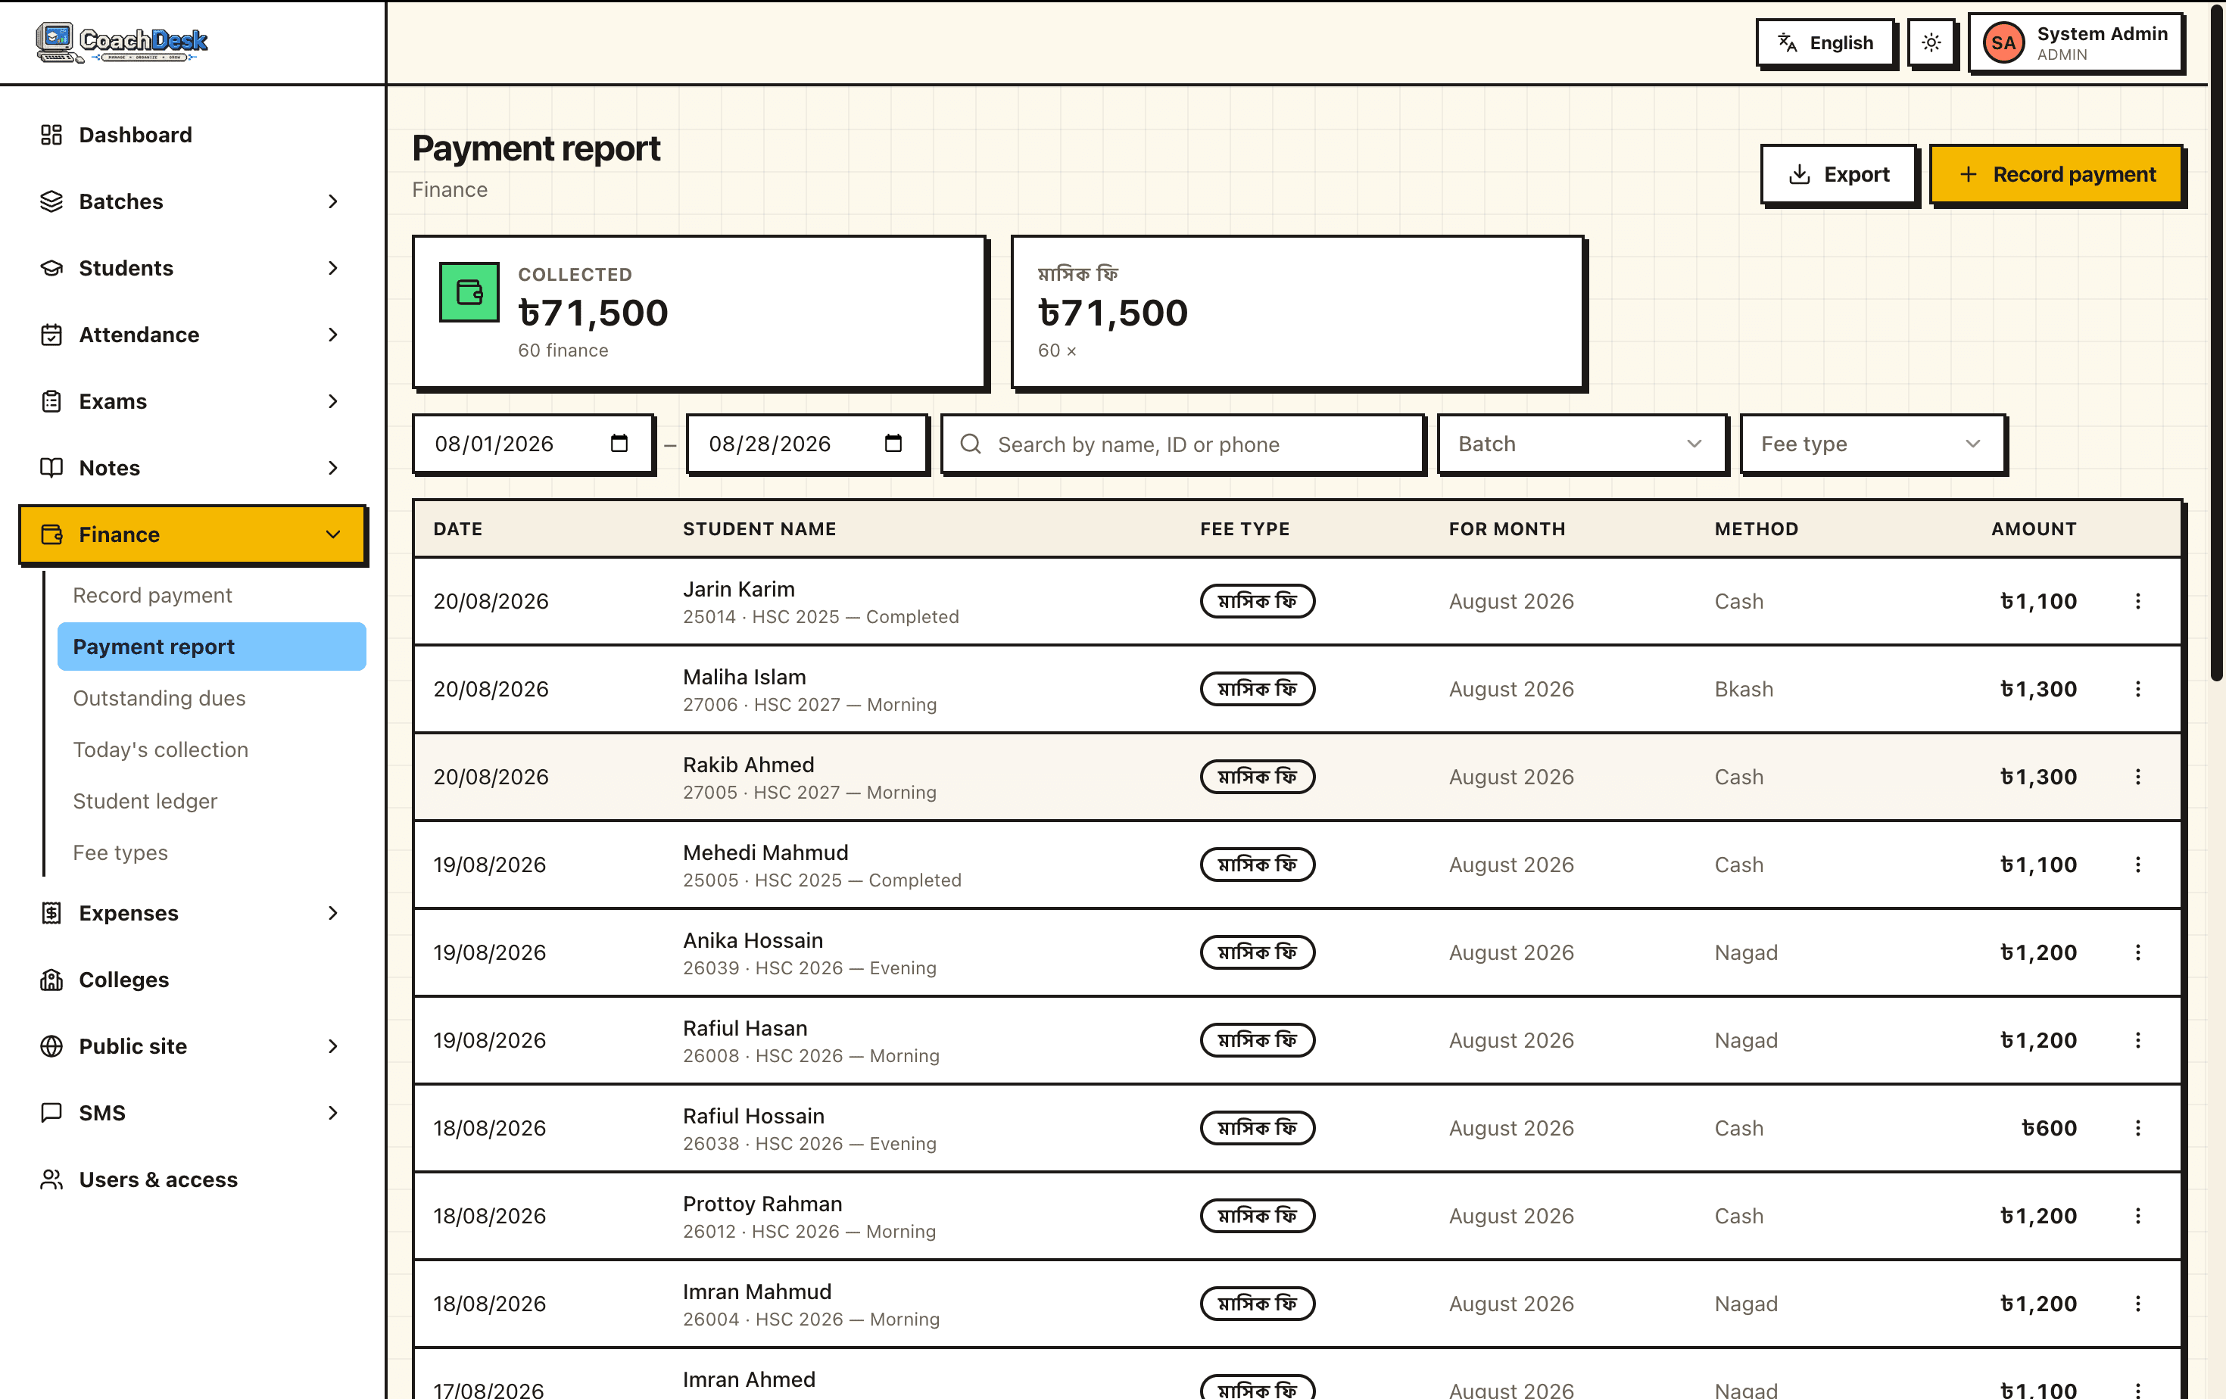Click the start date field 08/01/2026
Image resolution: width=2226 pixels, height=1399 pixels.
pyautogui.click(x=533, y=444)
